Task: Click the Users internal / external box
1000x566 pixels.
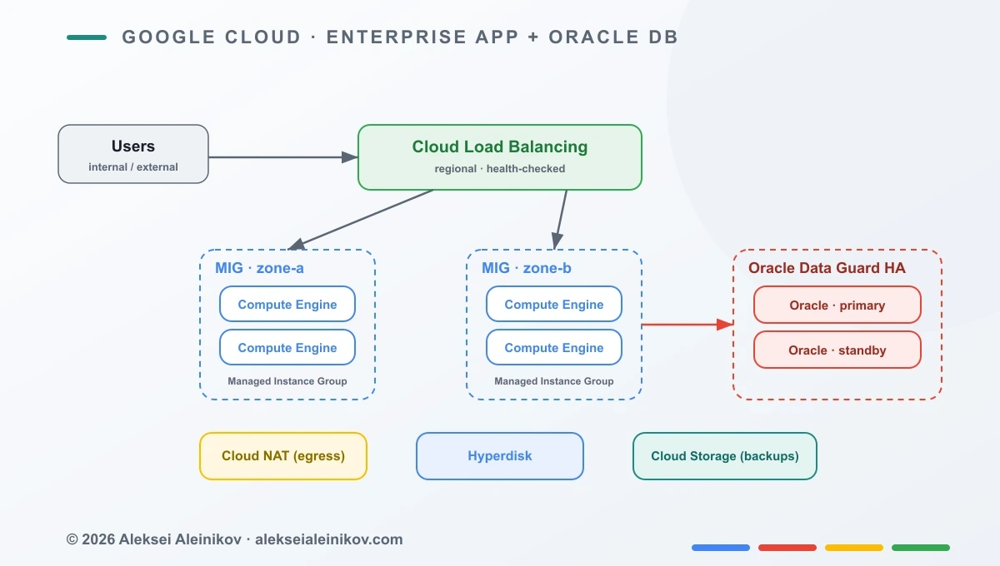Action: click(x=133, y=154)
